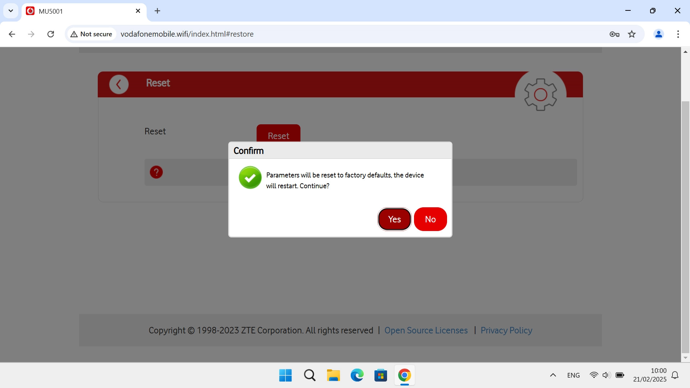690x388 pixels.
Task: Launch File Explorer from the taskbar
Action: click(x=333, y=375)
